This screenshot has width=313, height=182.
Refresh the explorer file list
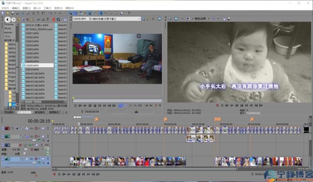pos(23,20)
